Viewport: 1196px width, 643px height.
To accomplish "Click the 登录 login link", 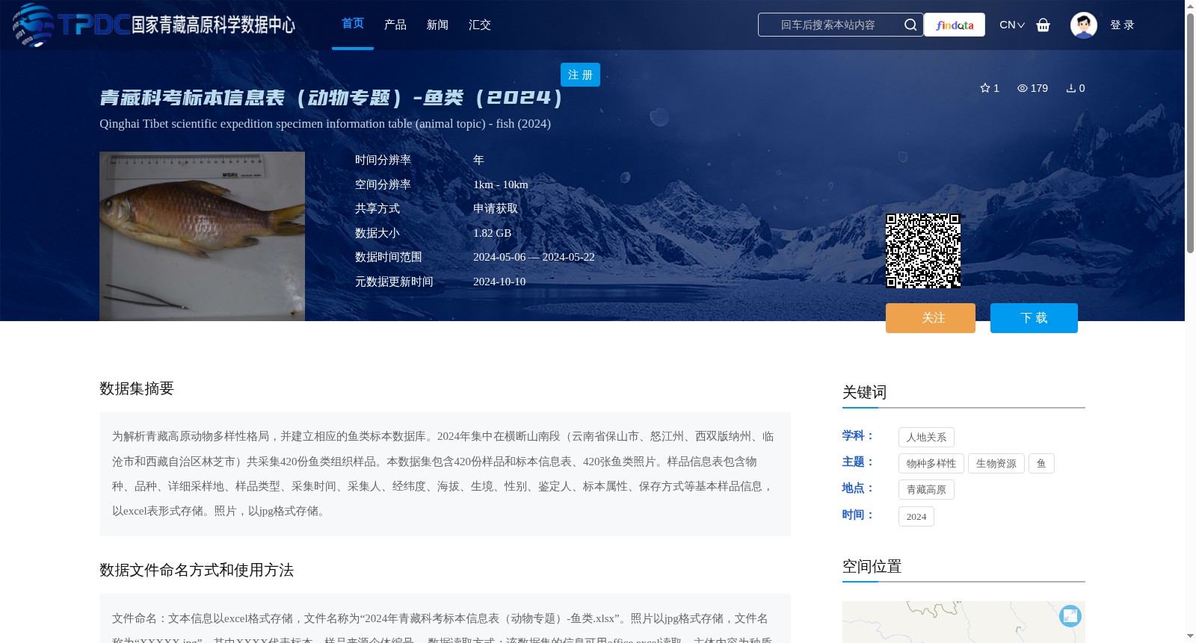I will click(1122, 25).
